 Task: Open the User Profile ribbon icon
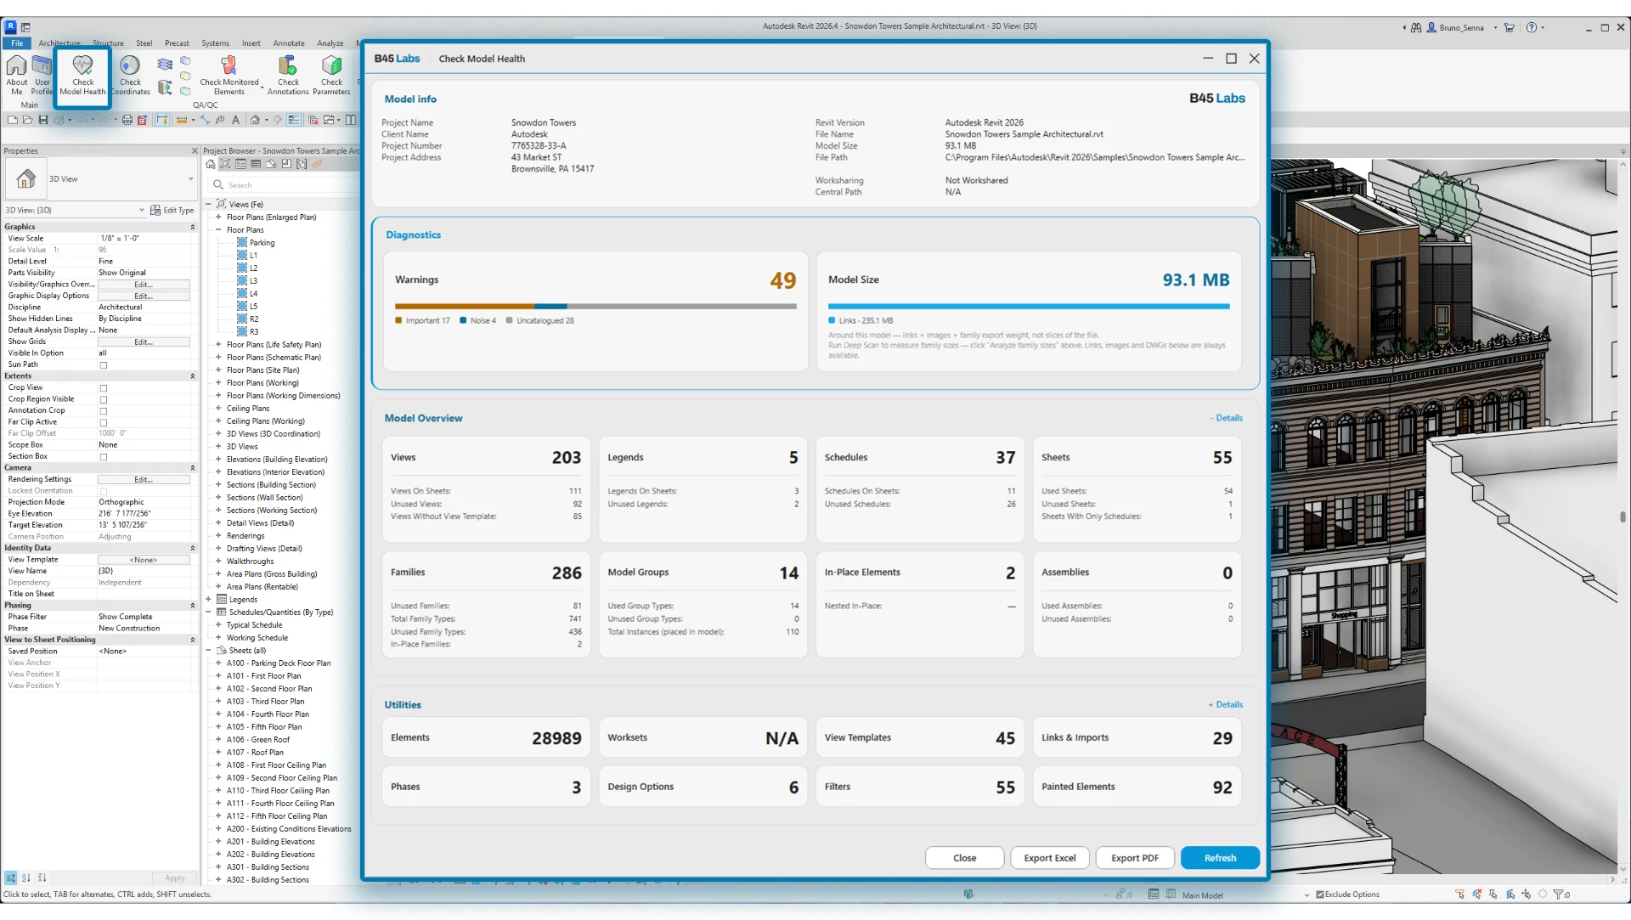coord(42,76)
